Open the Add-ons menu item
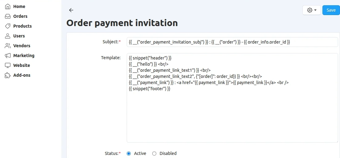The image size is (340, 158). (22, 75)
